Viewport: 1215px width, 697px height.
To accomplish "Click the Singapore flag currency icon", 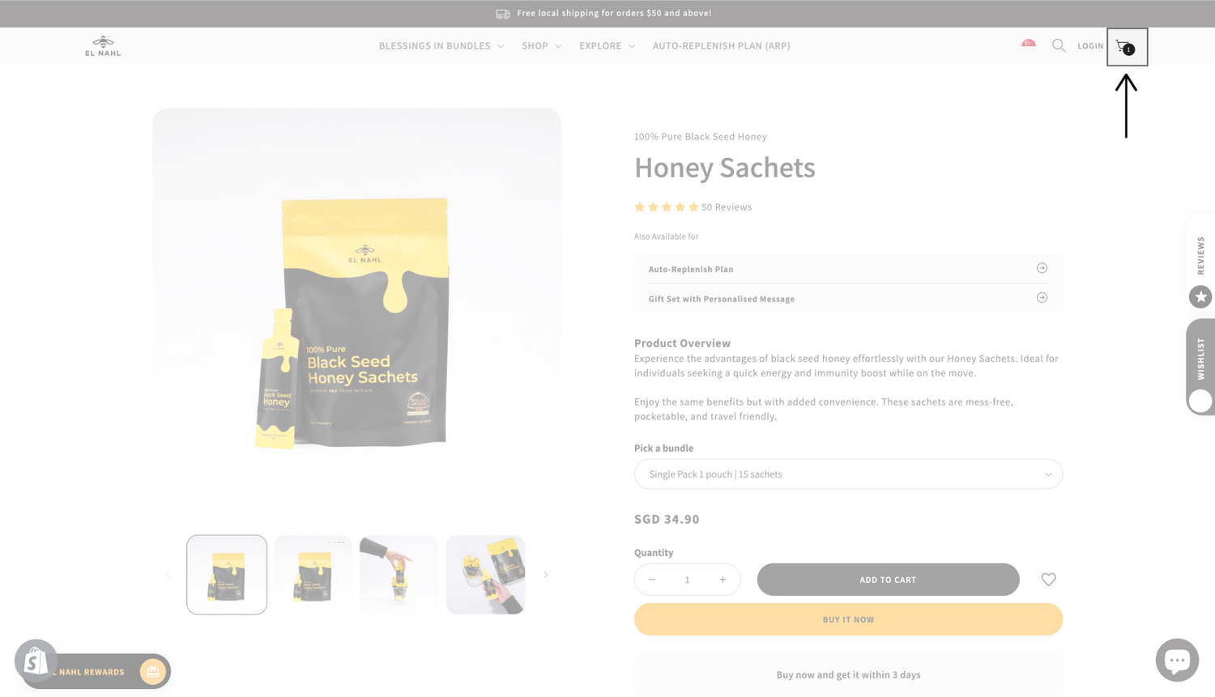I will point(1029,43).
